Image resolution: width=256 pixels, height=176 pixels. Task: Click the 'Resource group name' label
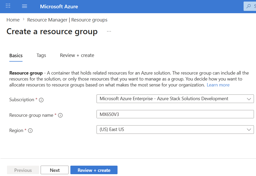tap(31, 115)
